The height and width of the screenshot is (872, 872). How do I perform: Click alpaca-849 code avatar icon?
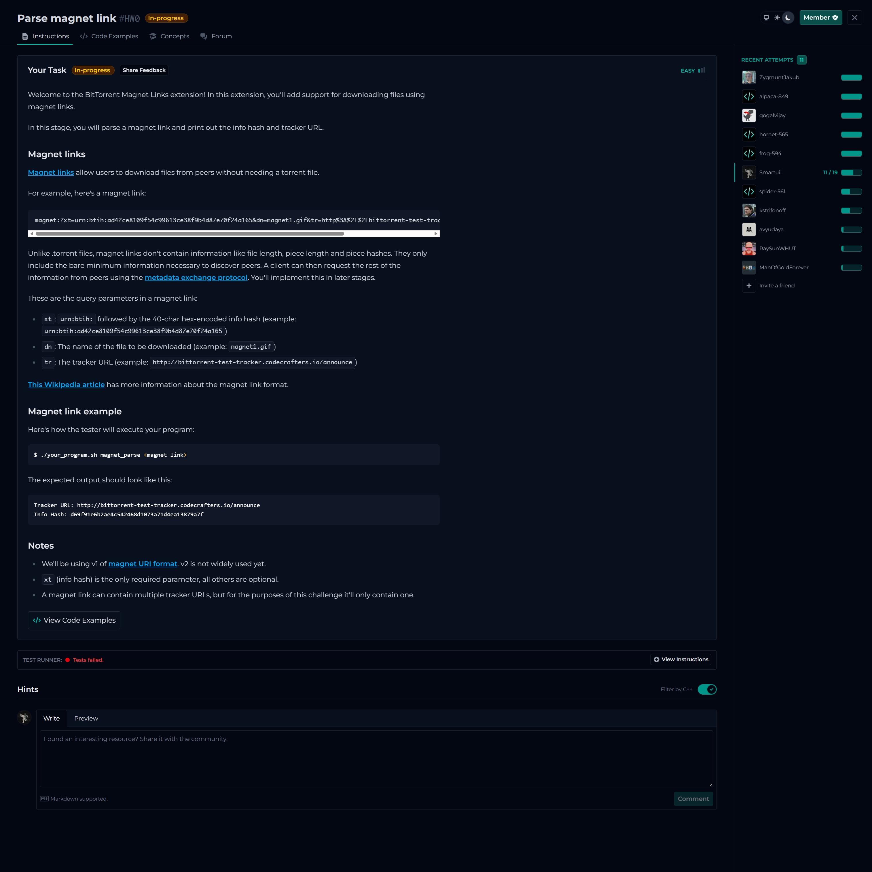pos(749,96)
